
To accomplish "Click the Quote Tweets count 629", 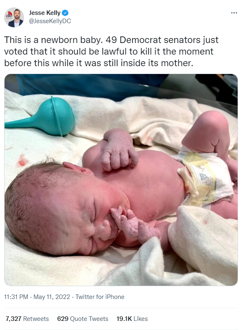I will point(63,319).
